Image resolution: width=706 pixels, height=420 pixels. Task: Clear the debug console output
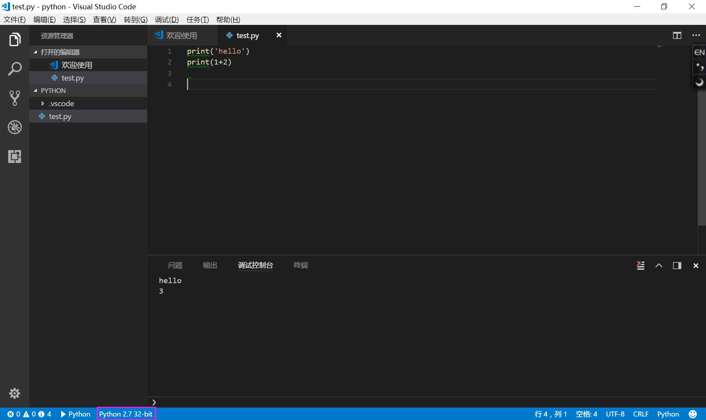pyautogui.click(x=641, y=266)
